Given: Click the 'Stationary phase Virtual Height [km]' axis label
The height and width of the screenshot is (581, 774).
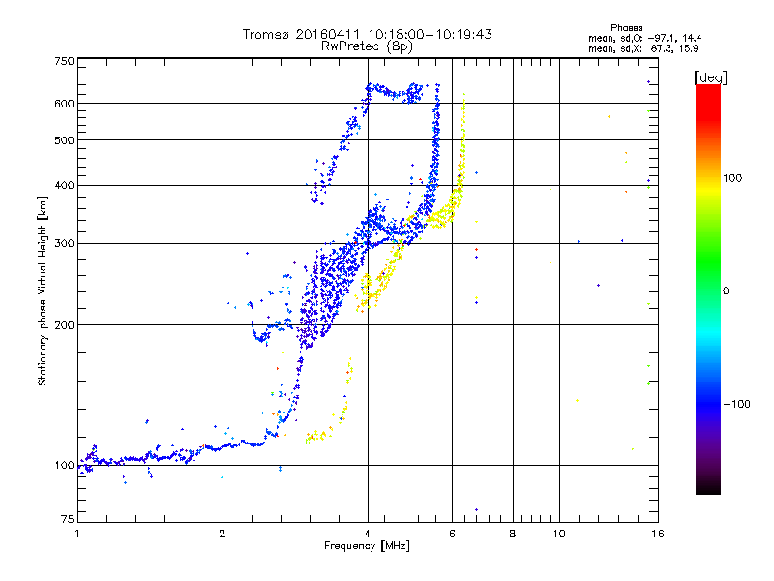Looking at the screenshot, I should click(43, 290).
